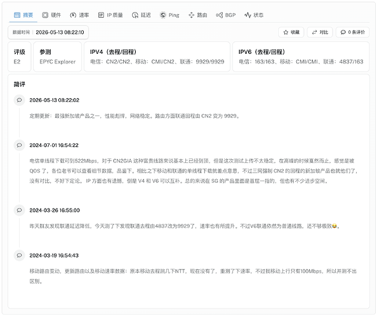Switch to the 状态 status tab
Viewport: 377px width, 317px height.
pyautogui.click(x=254, y=15)
